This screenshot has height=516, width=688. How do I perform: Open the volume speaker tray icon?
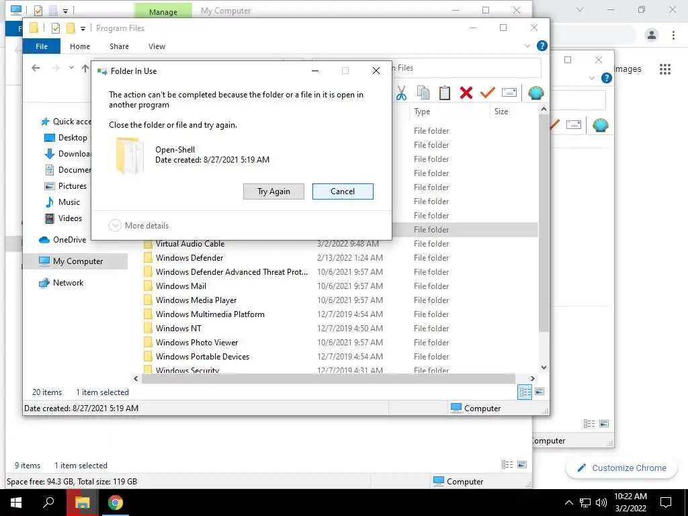[601, 503]
